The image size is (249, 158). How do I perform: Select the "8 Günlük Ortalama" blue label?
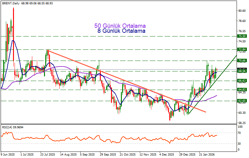pyautogui.click(x=121, y=31)
